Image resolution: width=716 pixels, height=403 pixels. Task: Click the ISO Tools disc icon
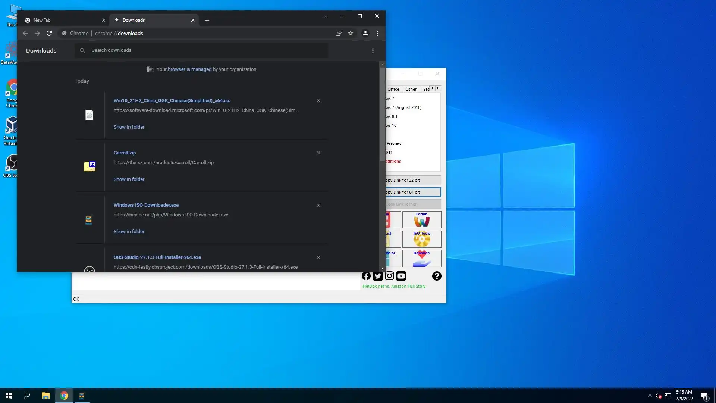pyautogui.click(x=422, y=239)
